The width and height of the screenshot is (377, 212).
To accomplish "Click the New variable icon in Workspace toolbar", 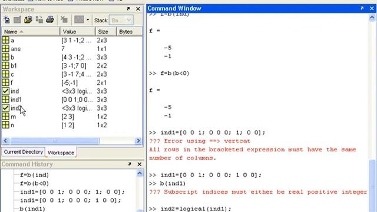I will click(6, 19).
